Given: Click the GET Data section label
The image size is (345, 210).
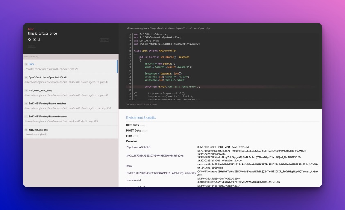Looking at the screenshot, I should point(132,125).
